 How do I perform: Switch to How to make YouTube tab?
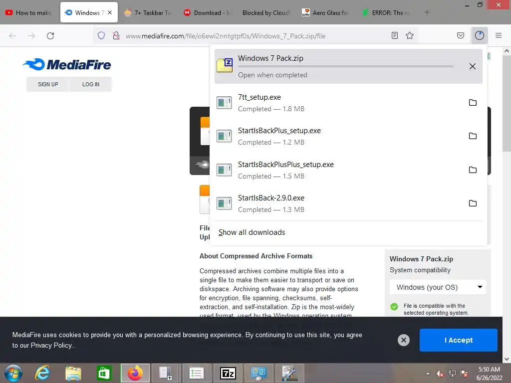(x=29, y=12)
